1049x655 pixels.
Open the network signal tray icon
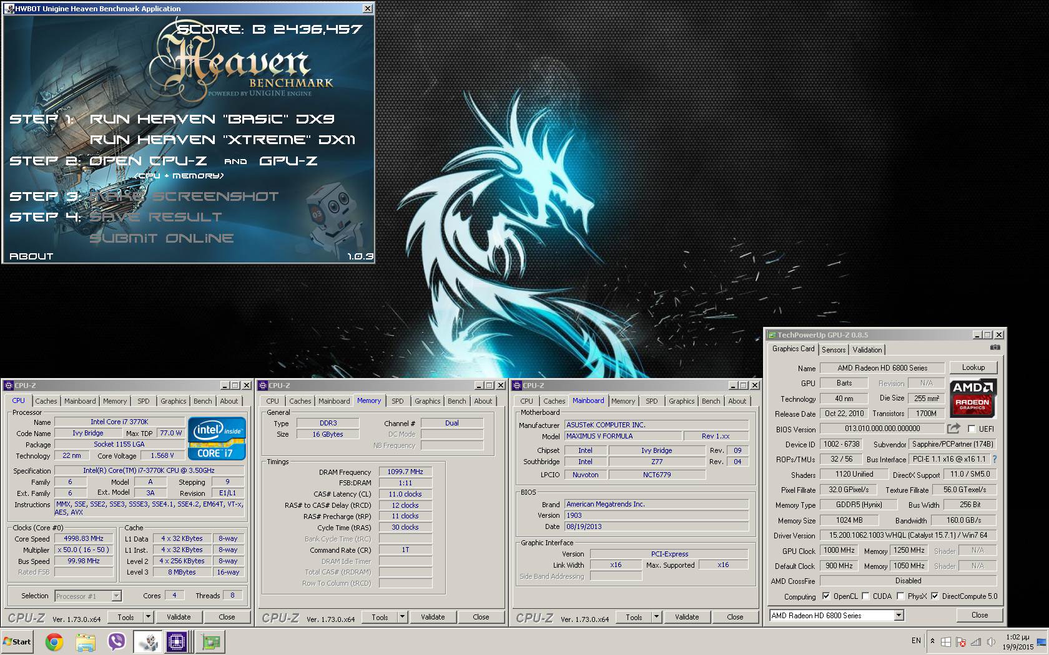[975, 642]
